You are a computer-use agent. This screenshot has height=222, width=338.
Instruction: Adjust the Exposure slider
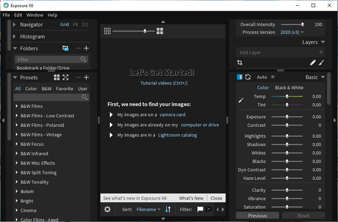(287, 117)
